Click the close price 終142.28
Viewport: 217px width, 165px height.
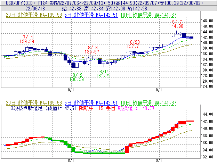[x=137, y=9]
